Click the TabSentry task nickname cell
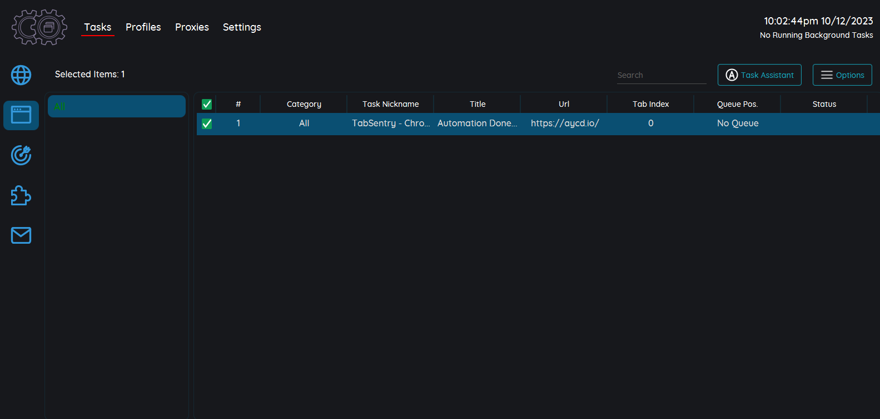The width and height of the screenshot is (880, 419). [x=391, y=124]
